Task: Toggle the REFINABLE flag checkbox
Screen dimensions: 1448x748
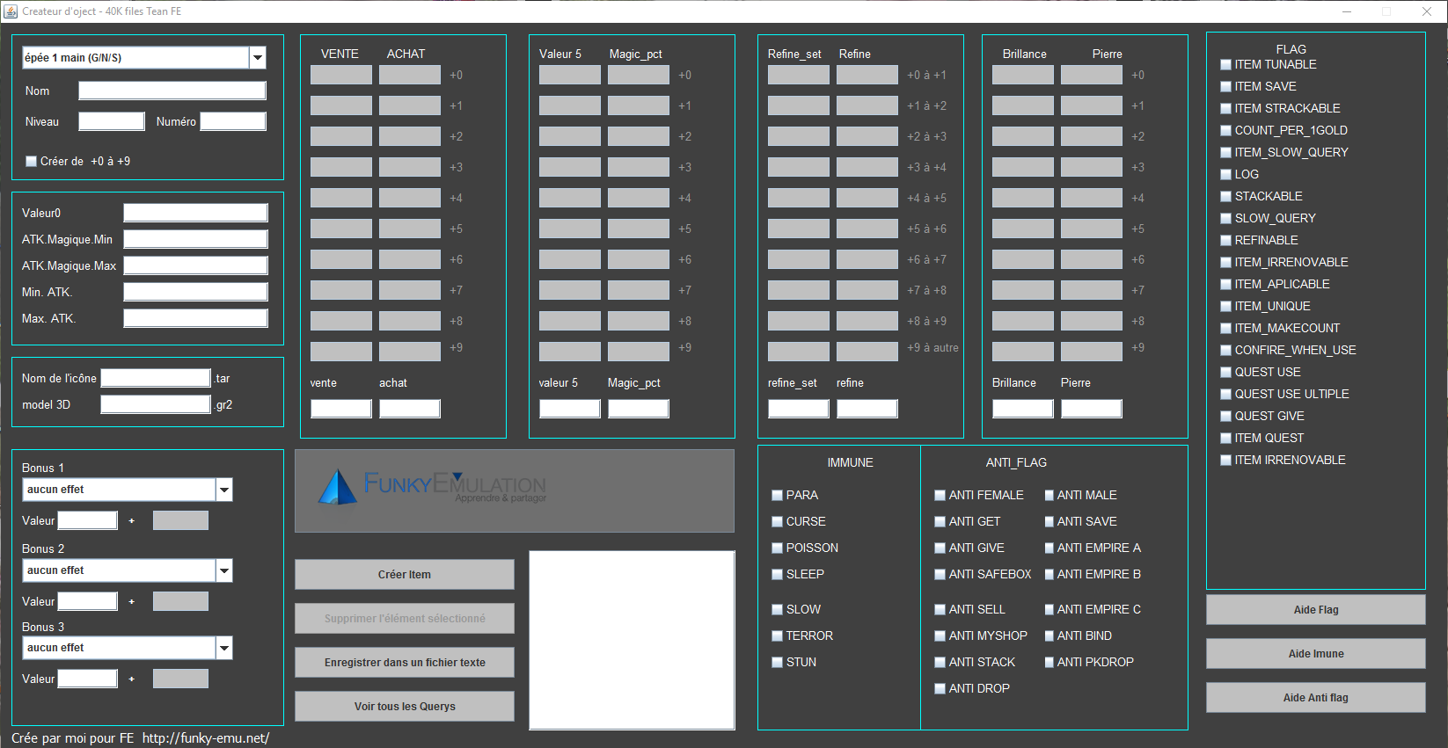Action: click(x=1225, y=240)
